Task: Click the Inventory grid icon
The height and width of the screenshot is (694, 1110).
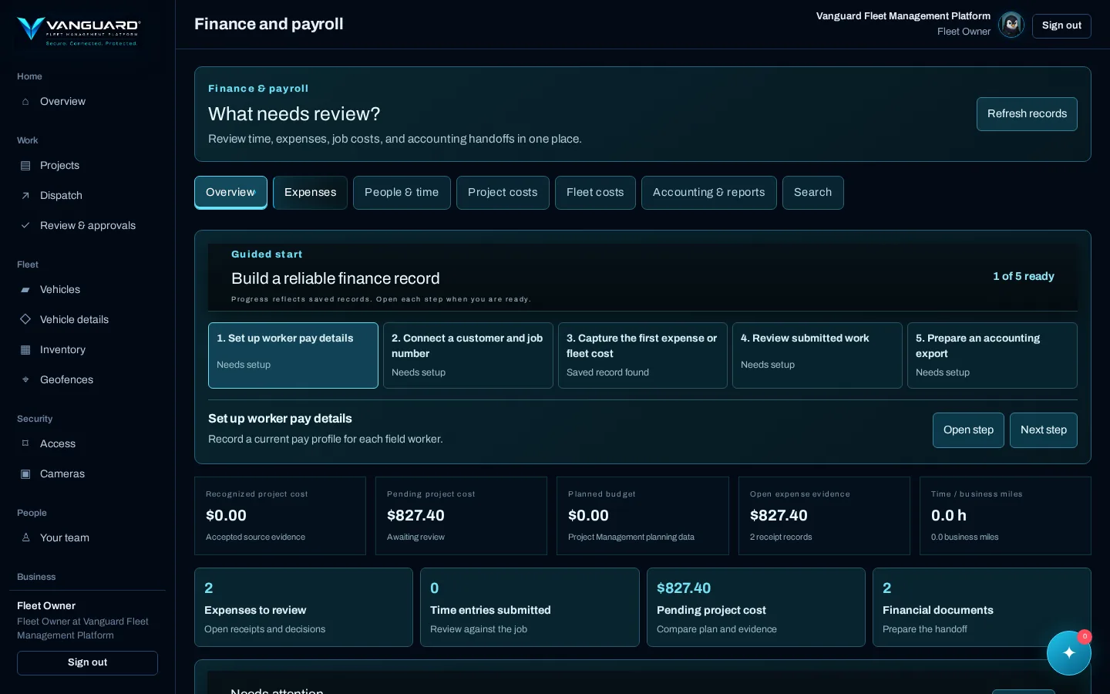Action: tap(25, 350)
